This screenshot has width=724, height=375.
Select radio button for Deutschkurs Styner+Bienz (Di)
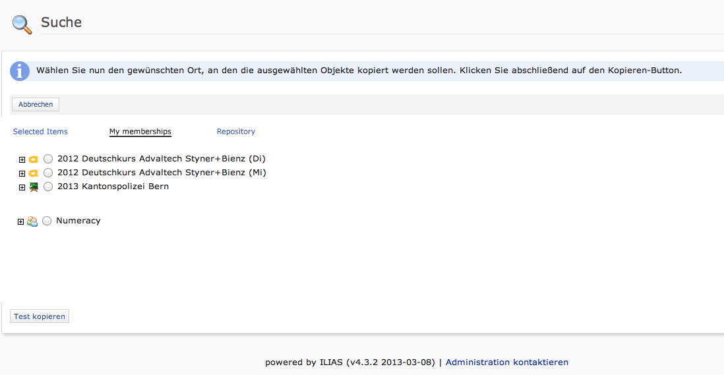48,159
